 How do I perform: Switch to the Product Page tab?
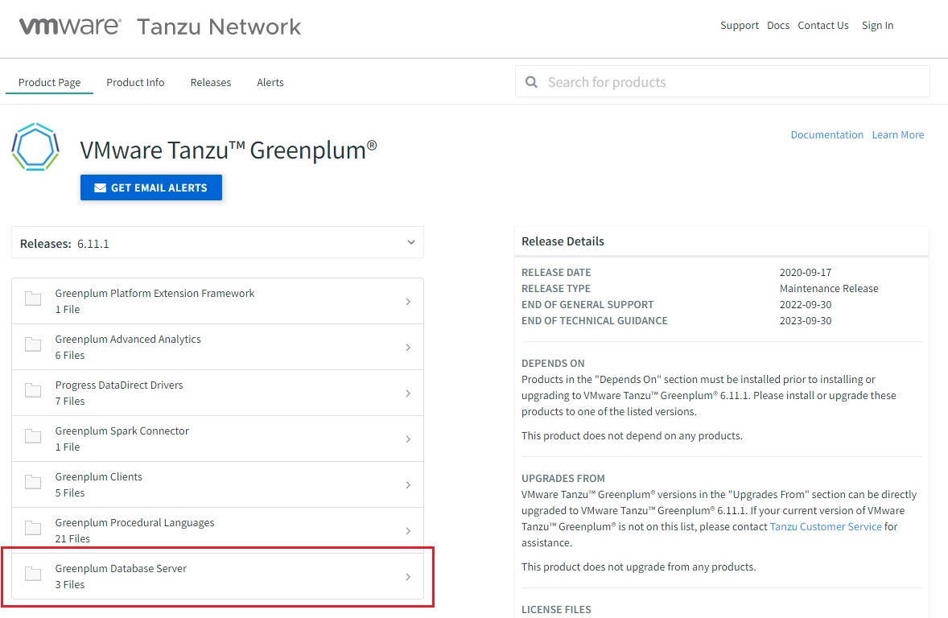tap(50, 82)
